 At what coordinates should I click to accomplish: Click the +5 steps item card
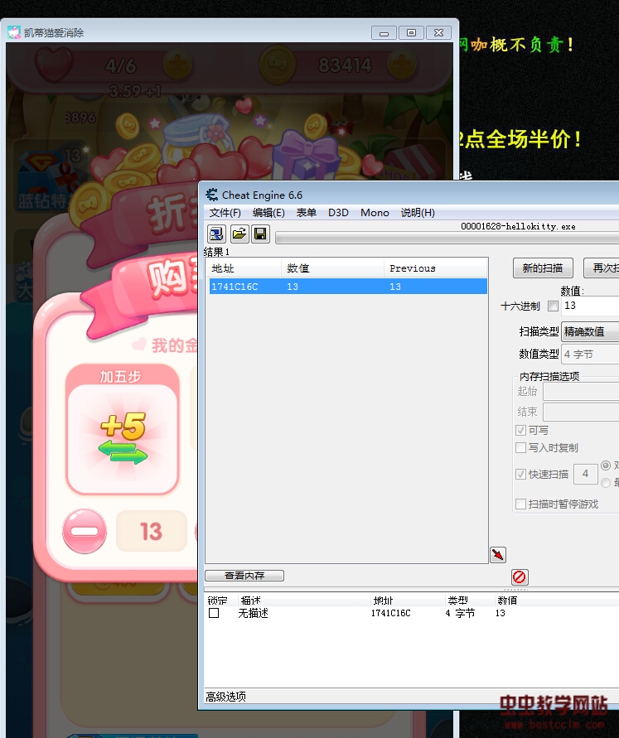coord(123,429)
